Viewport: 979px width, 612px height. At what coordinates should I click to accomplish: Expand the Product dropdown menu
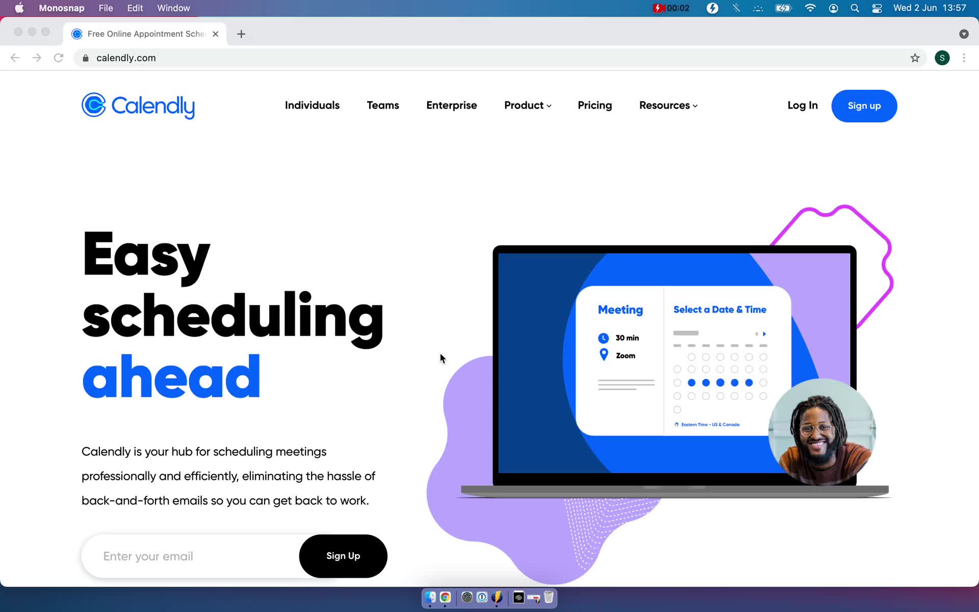point(527,105)
